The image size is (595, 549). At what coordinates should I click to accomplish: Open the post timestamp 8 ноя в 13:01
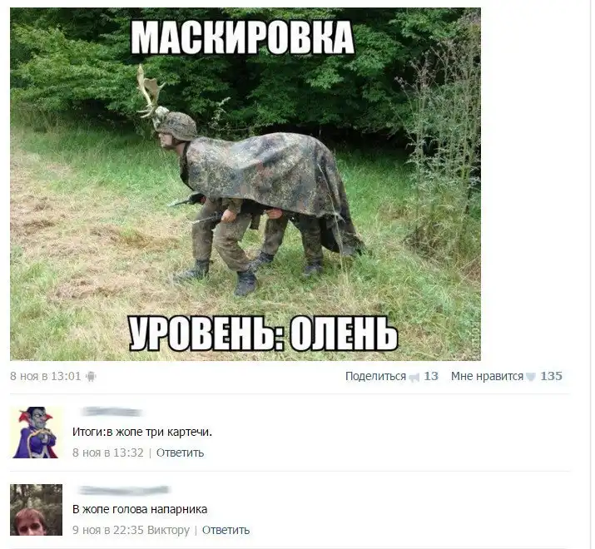pos(46,376)
